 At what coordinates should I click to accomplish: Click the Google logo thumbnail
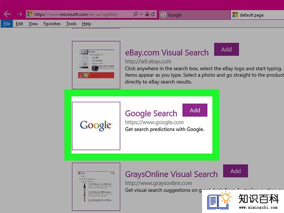[96, 126]
